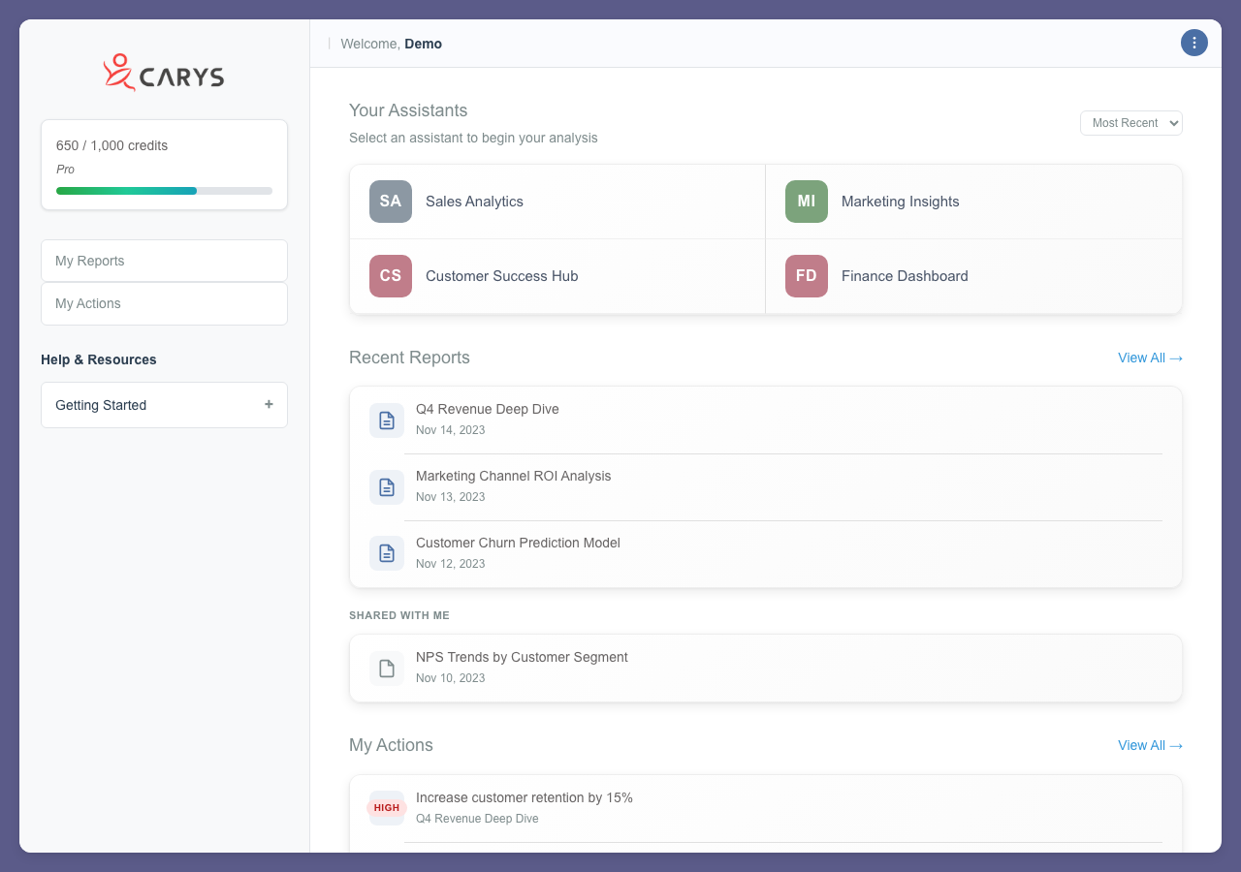Collapse the Help & Resources heading
The height and width of the screenshot is (872, 1241).
[99, 359]
